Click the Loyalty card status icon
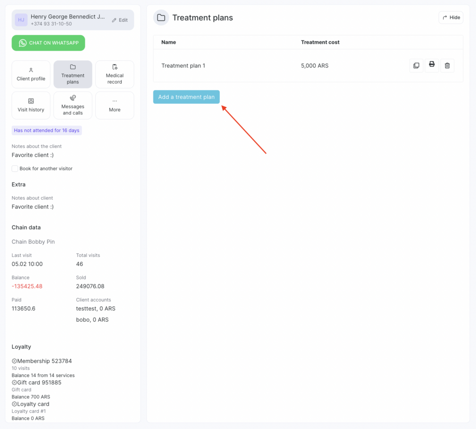 pos(14,404)
